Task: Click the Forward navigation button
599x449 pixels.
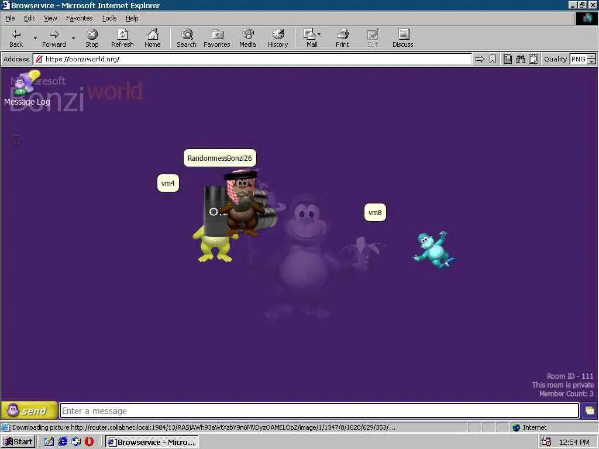Action: tap(54, 38)
